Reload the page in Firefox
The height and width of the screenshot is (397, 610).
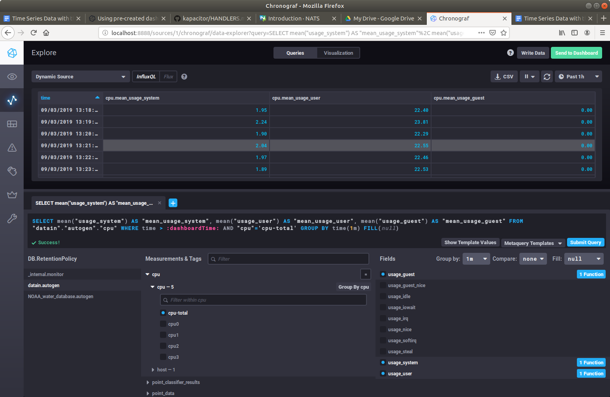tap(33, 33)
